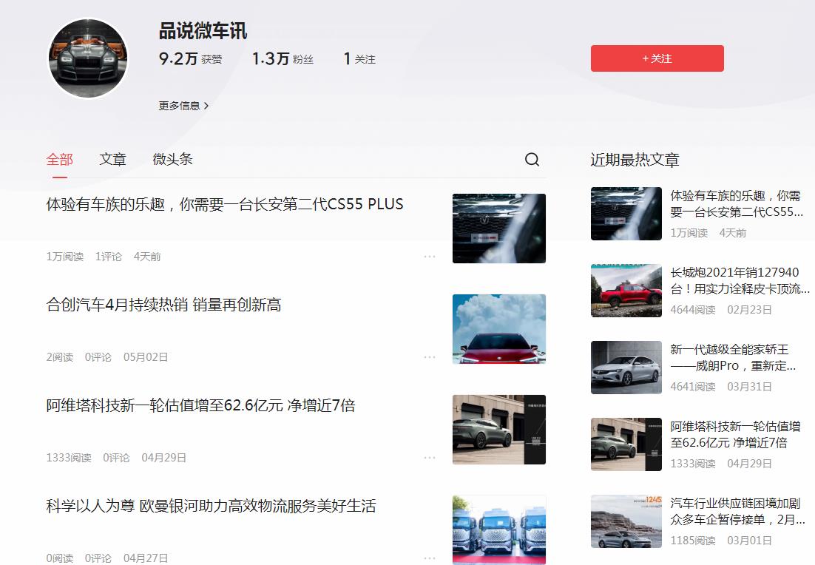Open hot article 长城炮2021年销127940台

click(x=740, y=281)
